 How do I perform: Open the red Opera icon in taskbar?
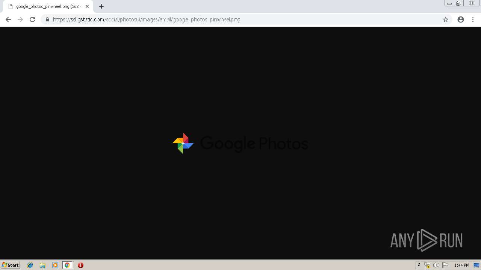click(x=80, y=265)
